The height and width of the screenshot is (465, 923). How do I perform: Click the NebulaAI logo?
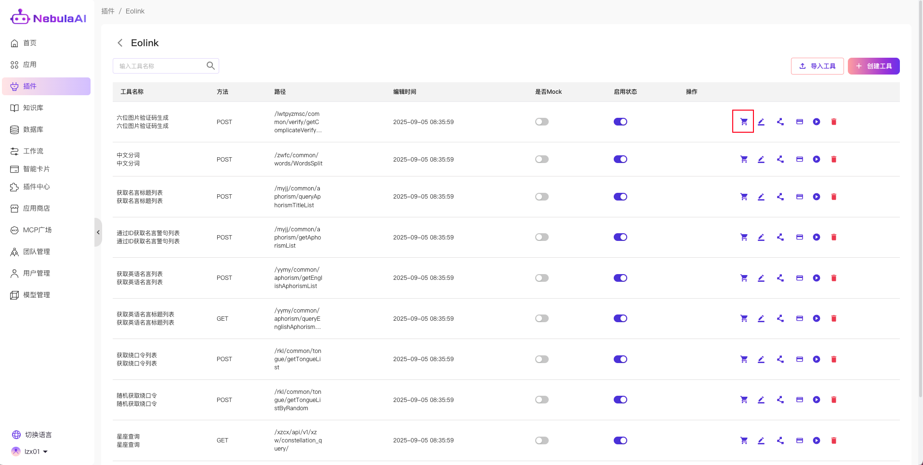coord(48,18)
